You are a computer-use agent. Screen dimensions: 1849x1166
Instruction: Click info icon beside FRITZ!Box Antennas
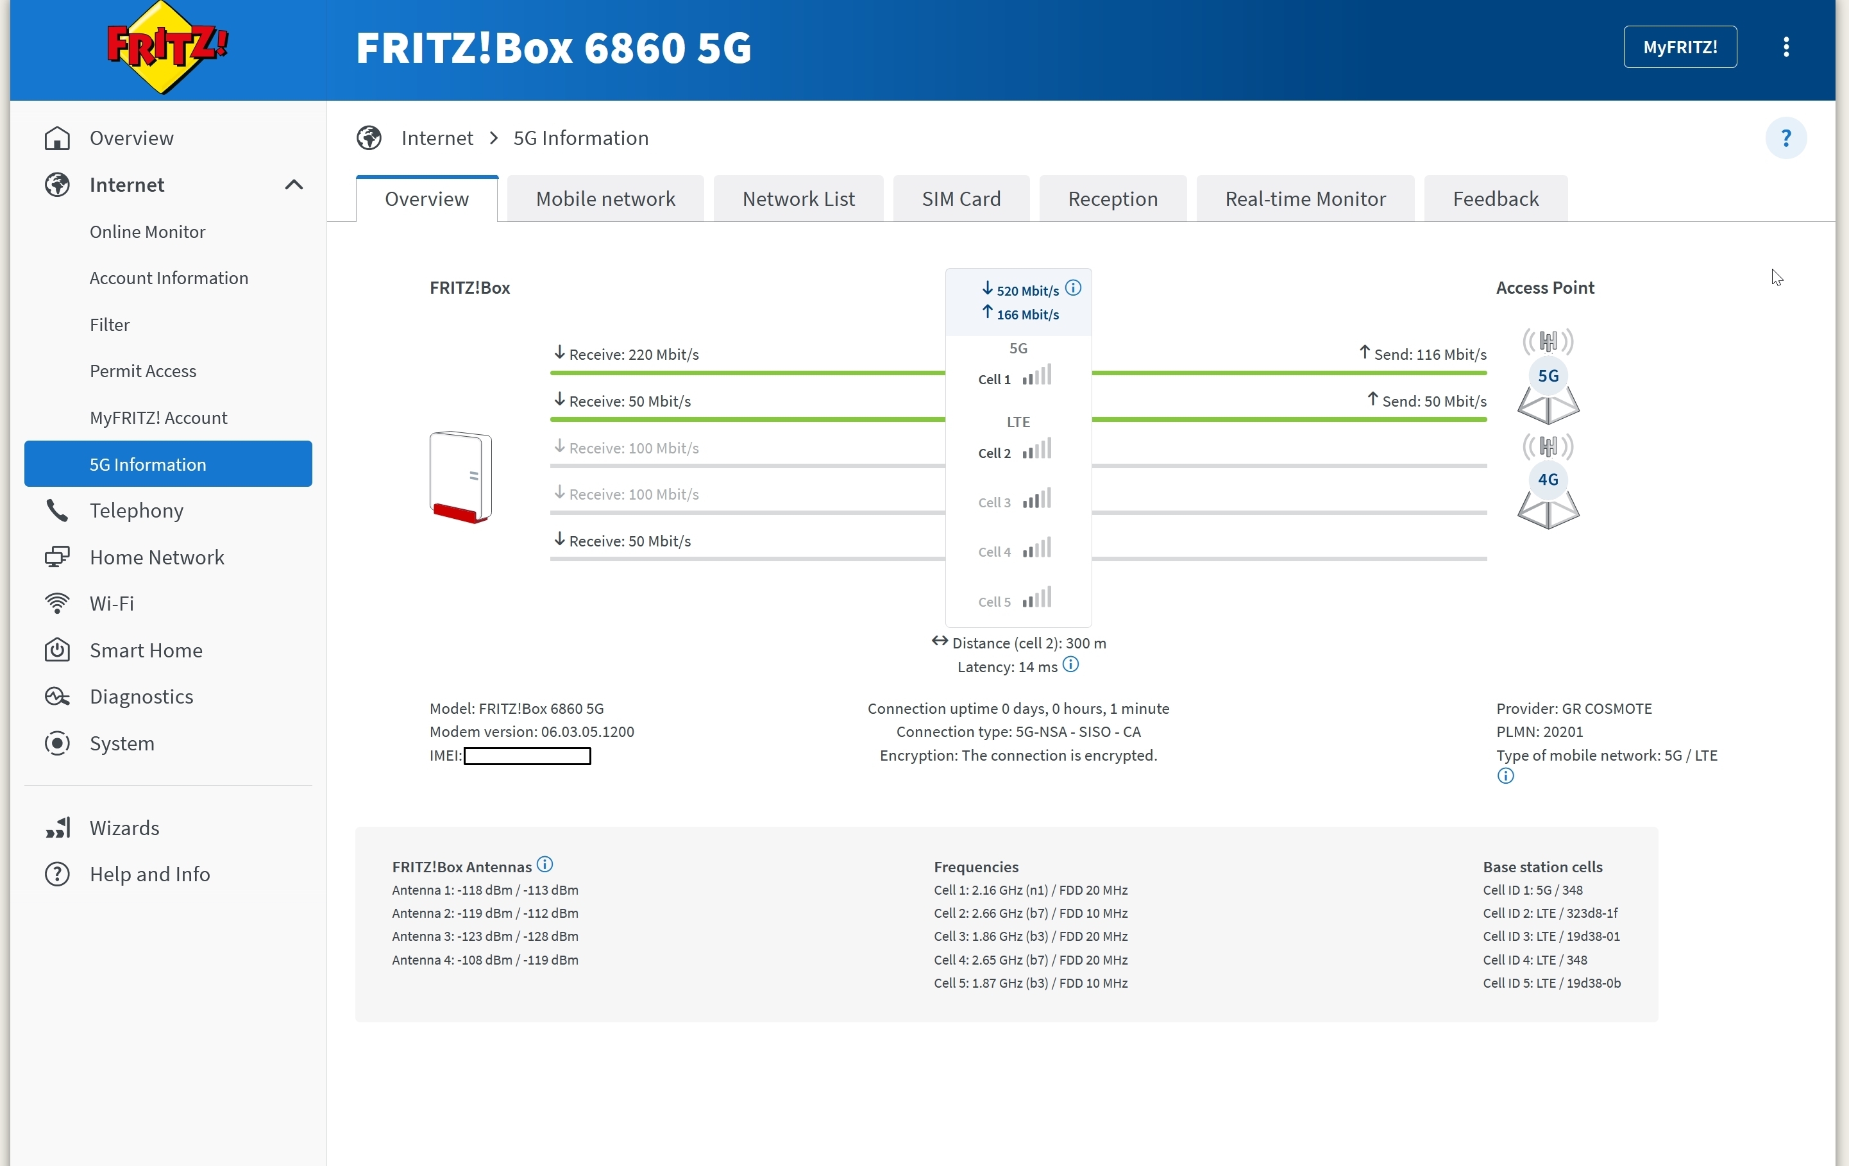click(x=545, y=865)
